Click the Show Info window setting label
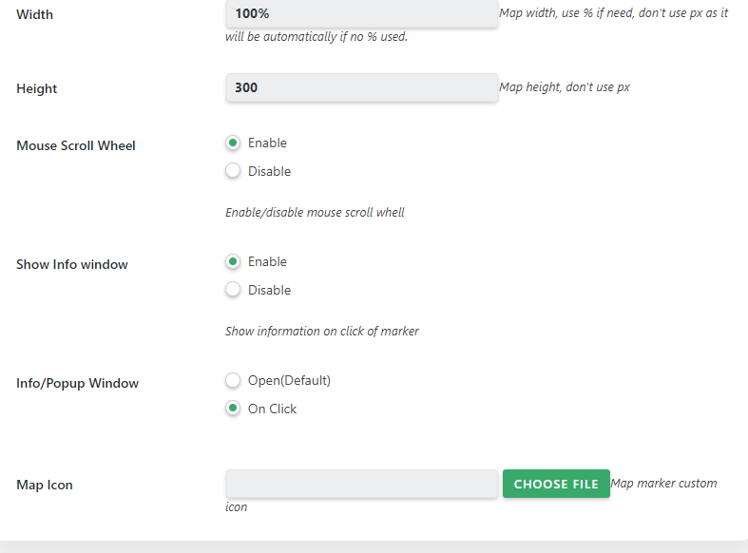 (72, 264)
